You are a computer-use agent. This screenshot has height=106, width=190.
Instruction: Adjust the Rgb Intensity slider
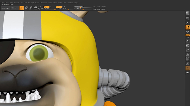pyautogui.click(x=47, y=9)
